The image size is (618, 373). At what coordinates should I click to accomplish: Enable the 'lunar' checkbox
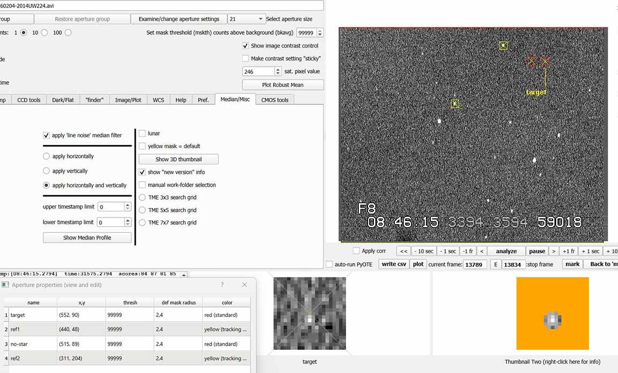coord(143,133)
